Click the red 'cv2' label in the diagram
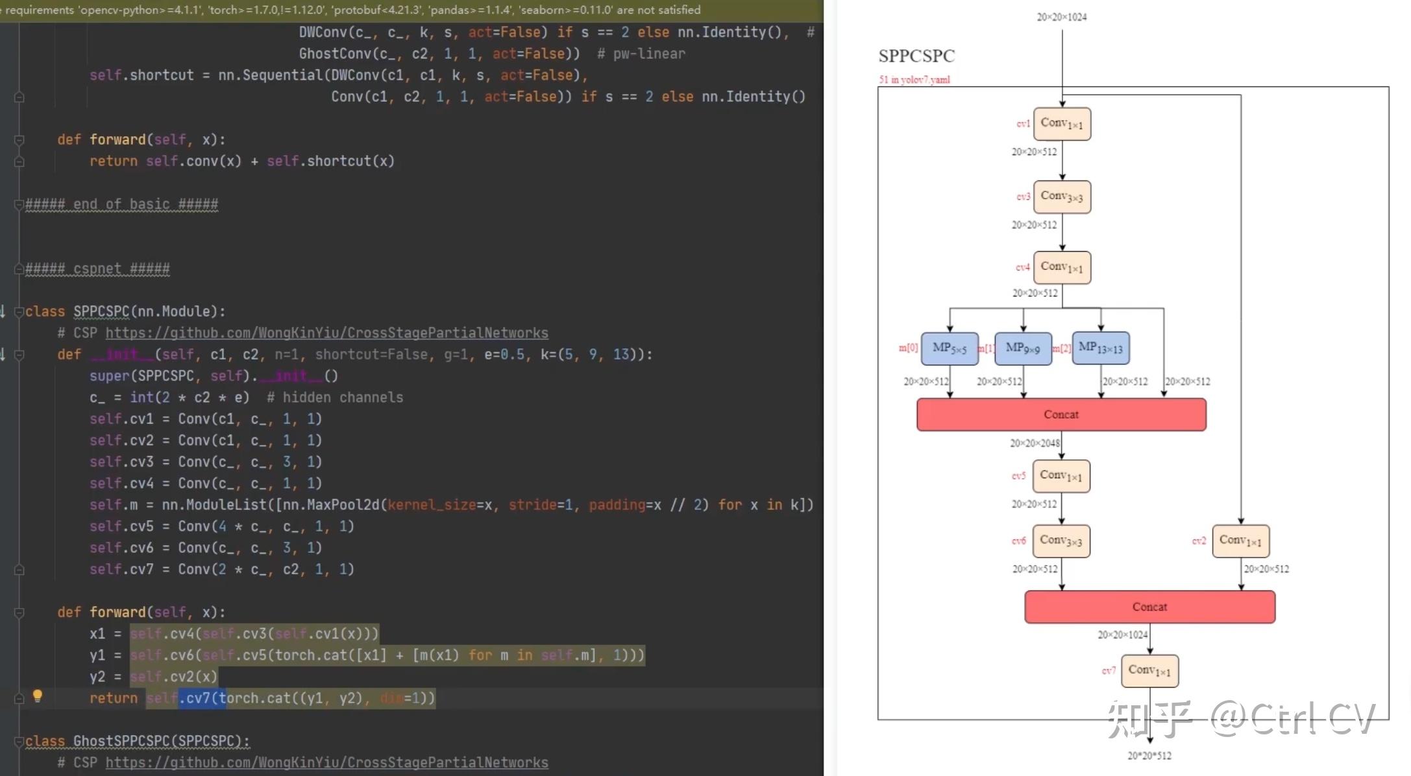The width and height of the screenshot is (1411, 776). point(1199,541)
